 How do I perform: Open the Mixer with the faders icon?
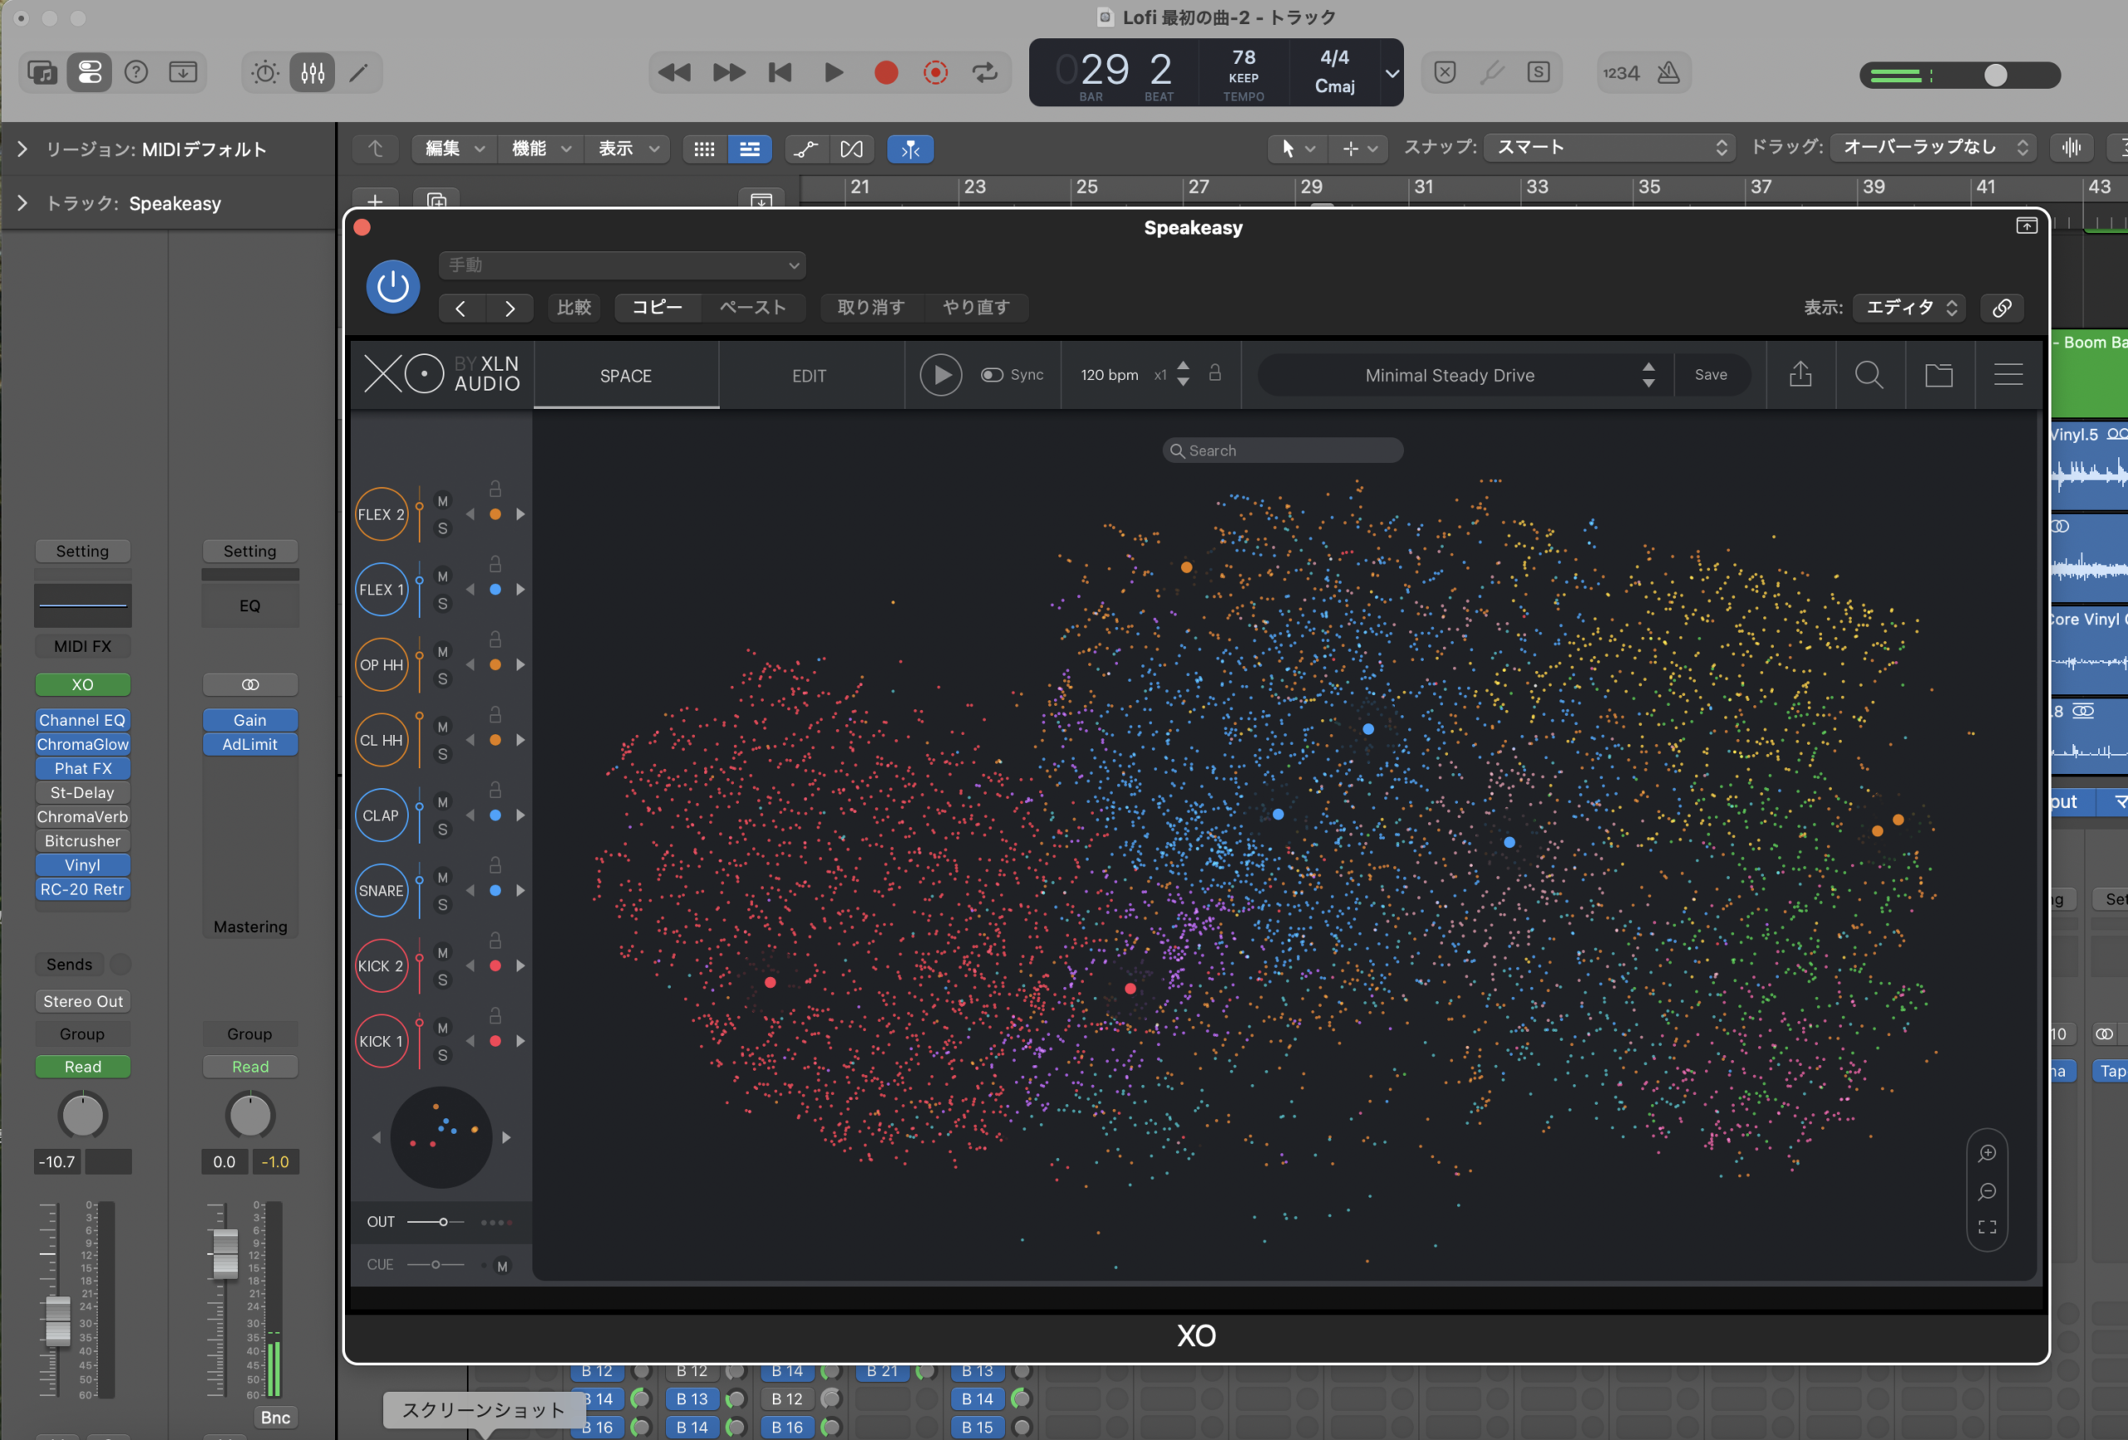(x=313, y=72)
